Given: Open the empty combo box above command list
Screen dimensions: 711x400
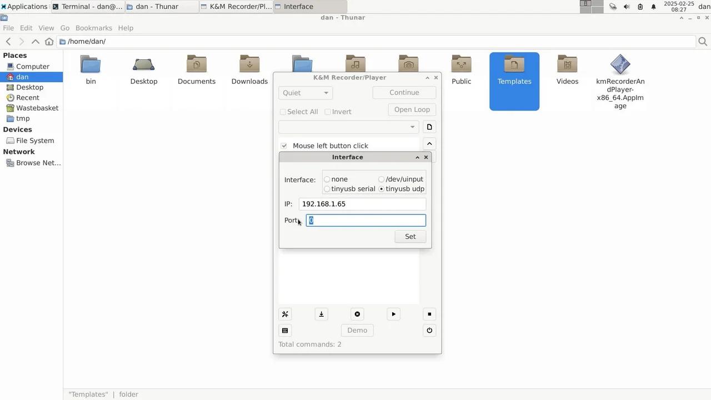Looking at the screenshot, I should click(x=349, y=127).
